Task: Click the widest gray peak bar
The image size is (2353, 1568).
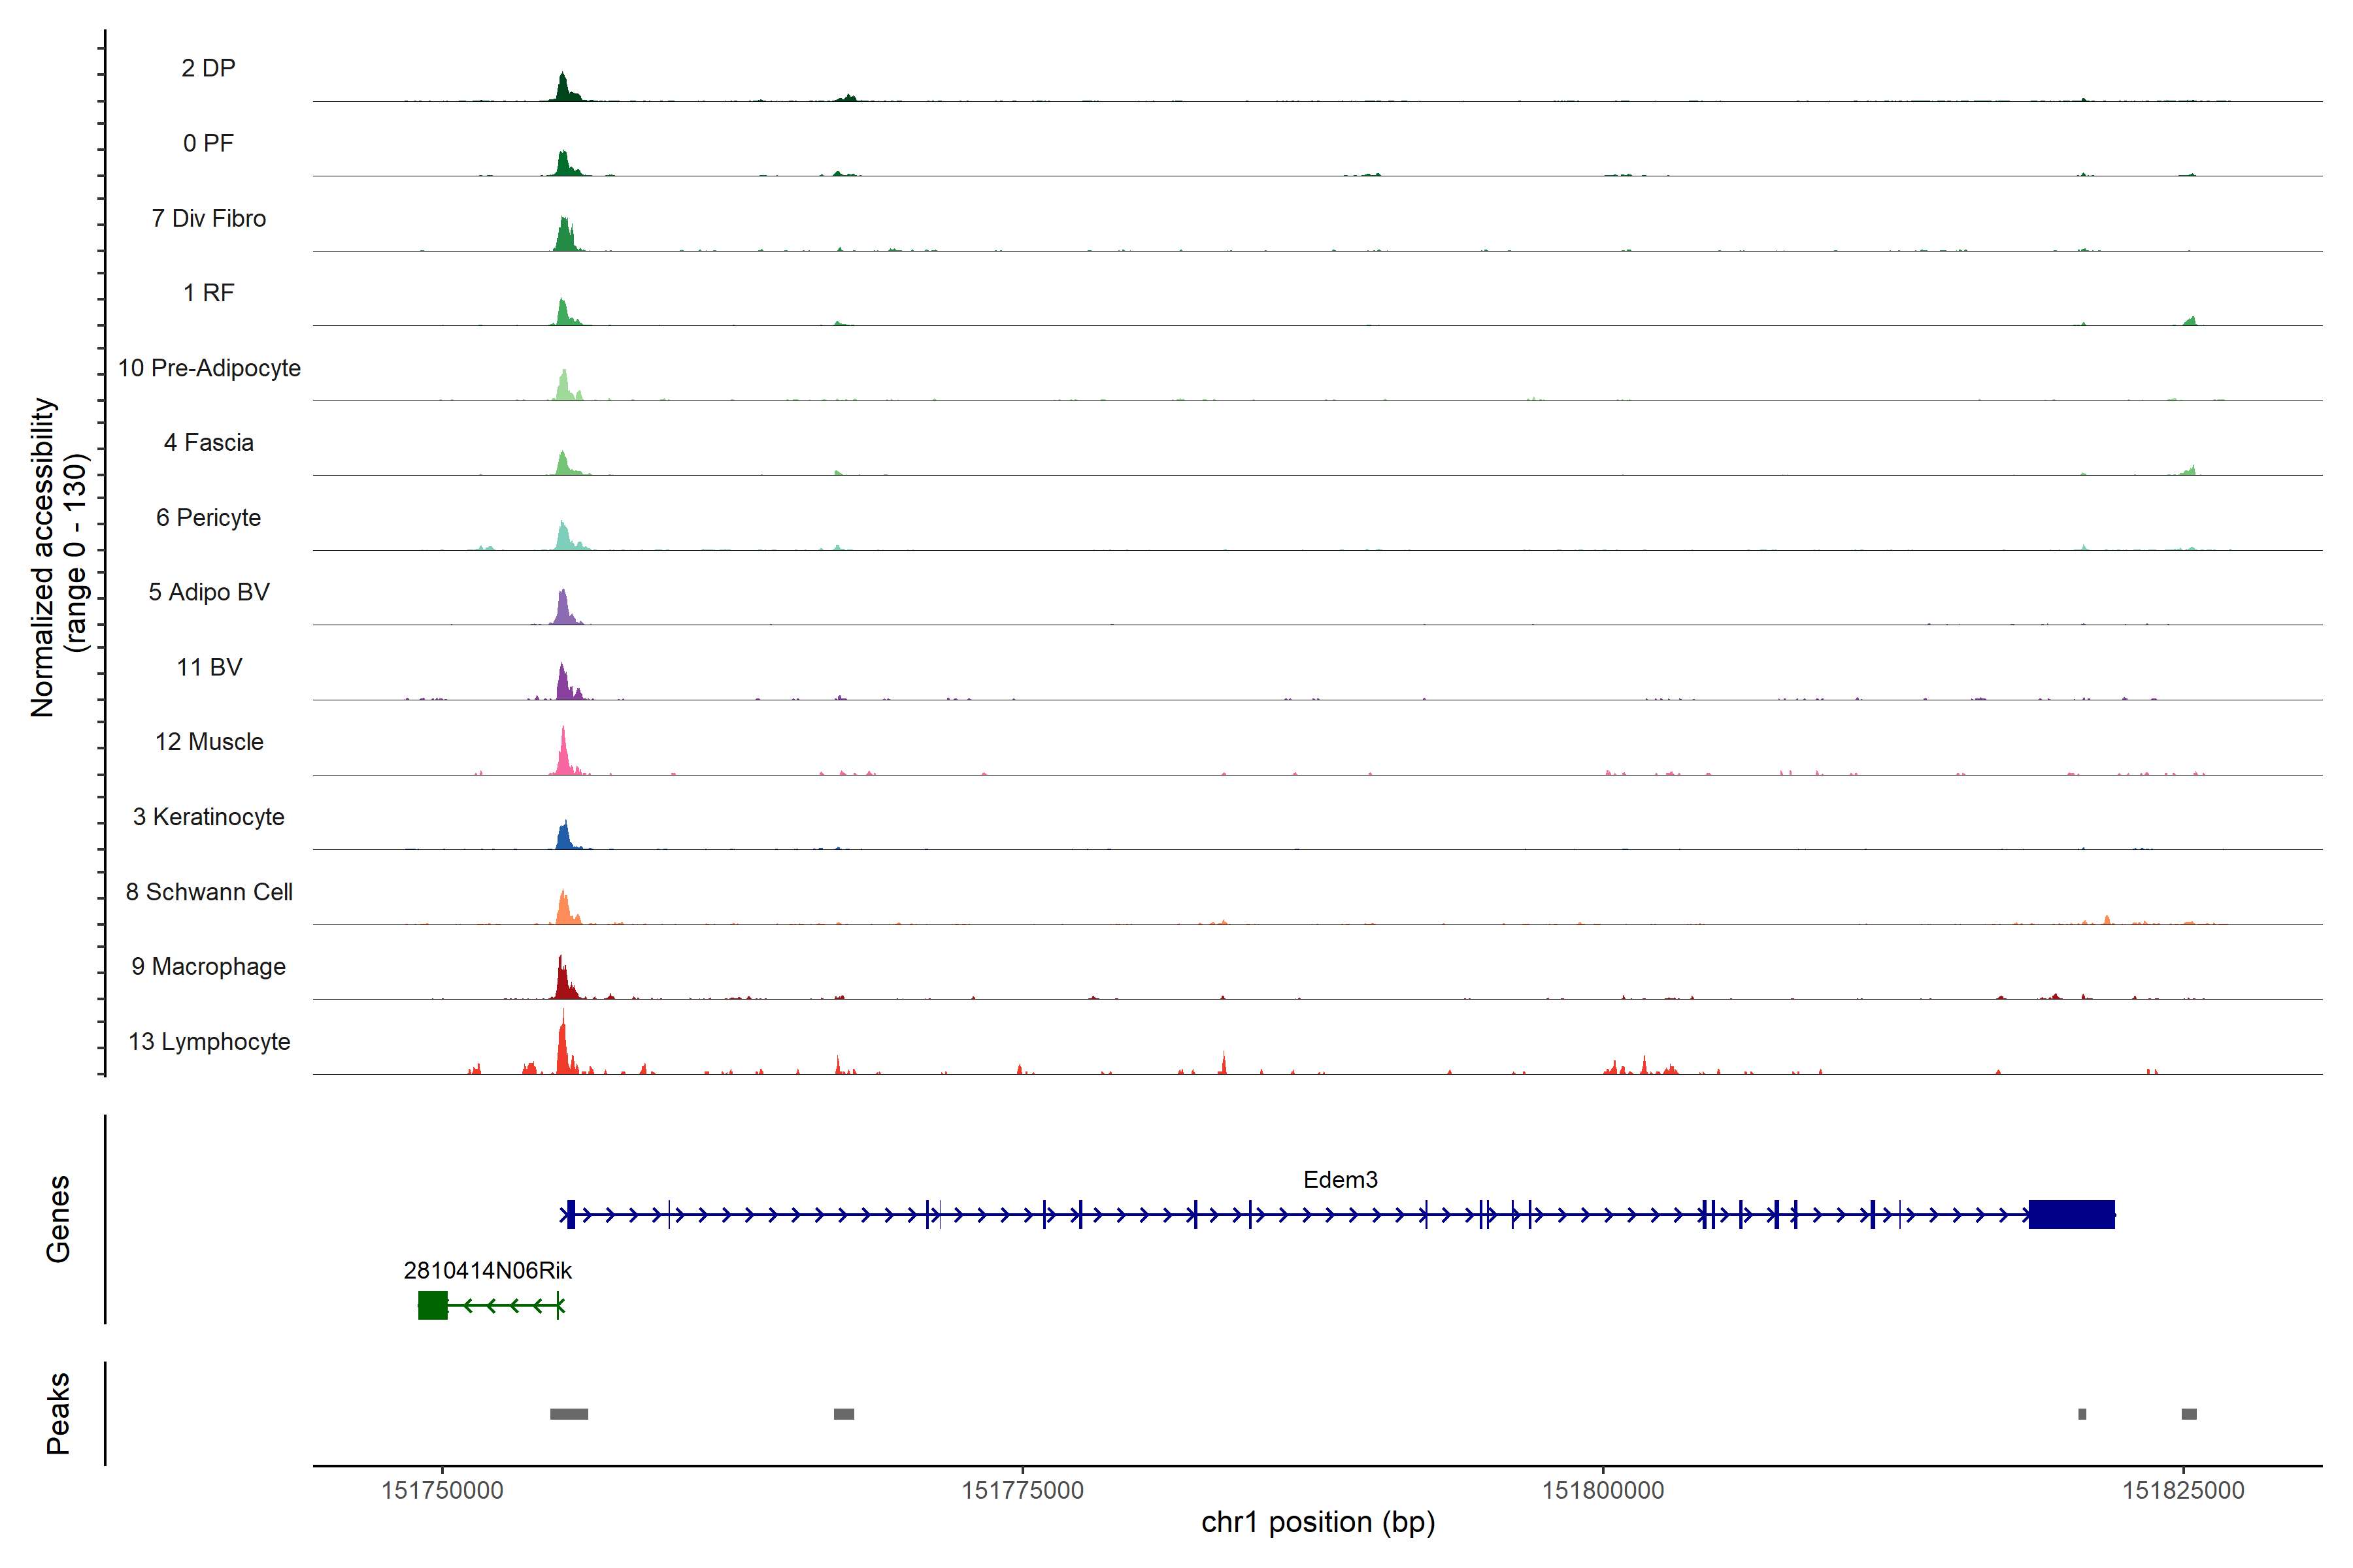Action: pos(569,1414)
